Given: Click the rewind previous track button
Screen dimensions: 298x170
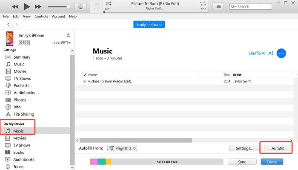Looking at the screenshot, I should pyautogui.click(x=15, y=7).
